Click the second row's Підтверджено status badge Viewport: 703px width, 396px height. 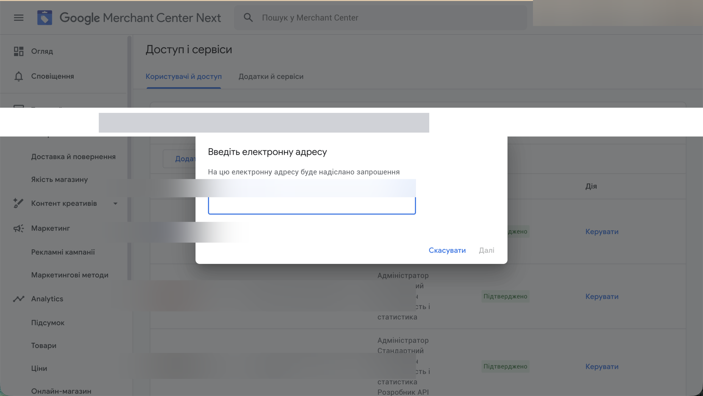505,296
